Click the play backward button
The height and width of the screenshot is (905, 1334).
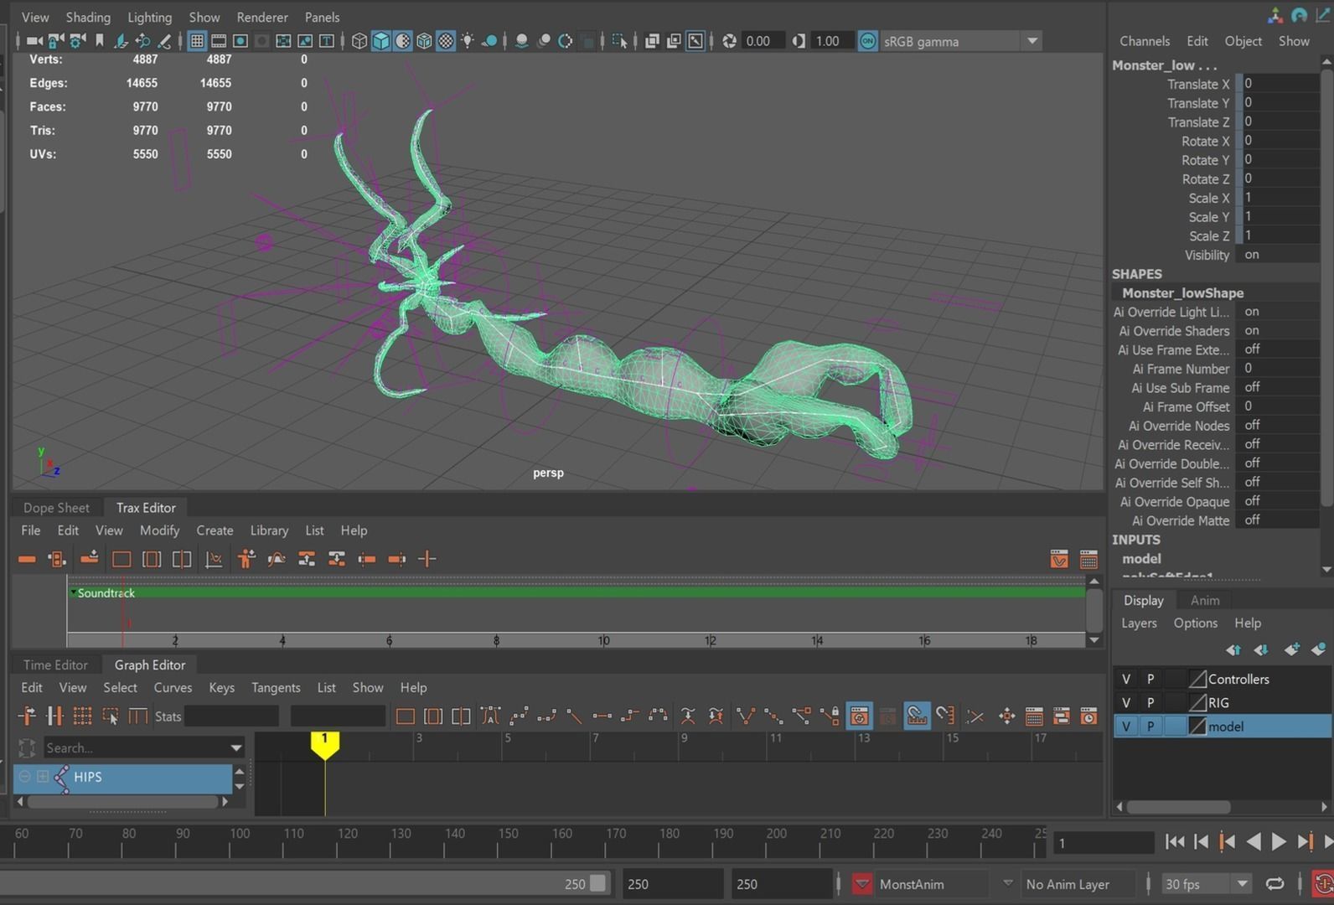pos(1254,841)
